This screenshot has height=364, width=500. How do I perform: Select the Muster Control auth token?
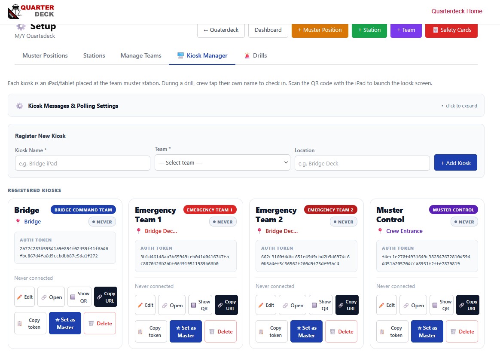pyautogui.click(x=426, y=260)
